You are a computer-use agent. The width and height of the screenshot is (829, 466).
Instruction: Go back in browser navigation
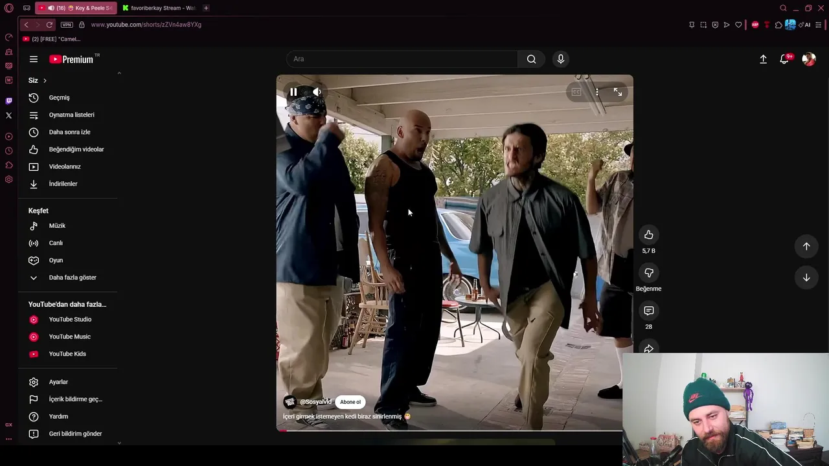coord(26,25)
